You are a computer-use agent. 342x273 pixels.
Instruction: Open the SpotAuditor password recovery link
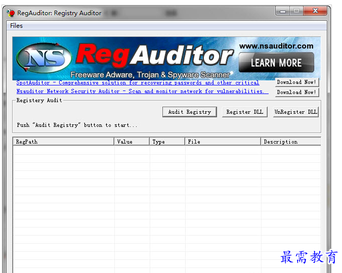point(138,83)
